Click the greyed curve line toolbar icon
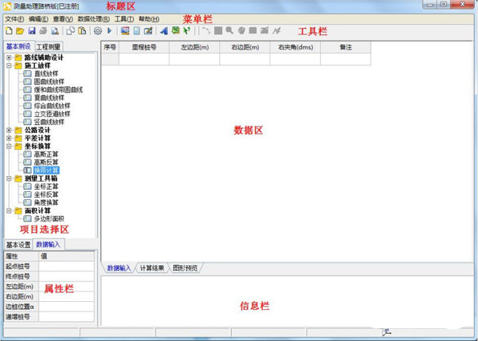The image size is (478, 341). click(x=206, y=30)
